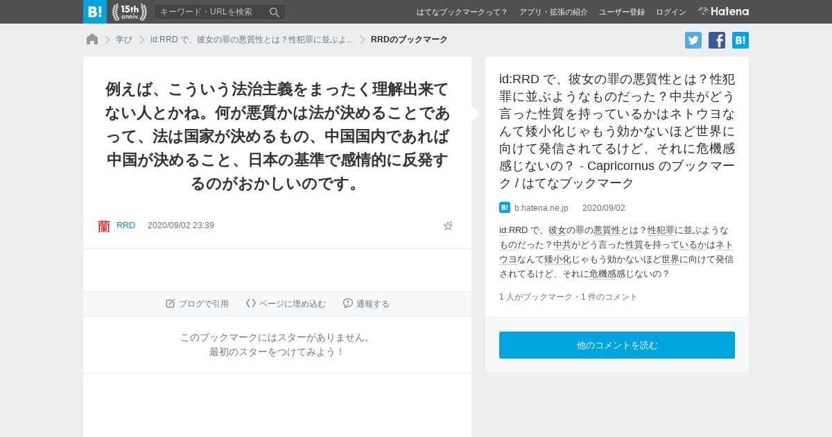This screenshot has height=437, width=832.
Task: Open RRD user avatar
Action: point(104,225)
